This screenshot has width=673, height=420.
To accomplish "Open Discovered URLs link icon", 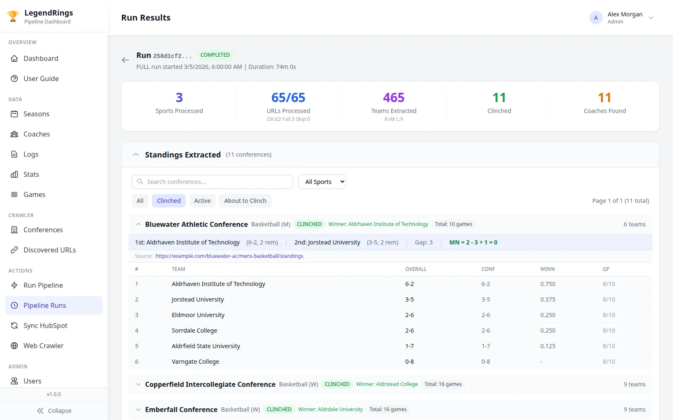I will 14,250.
